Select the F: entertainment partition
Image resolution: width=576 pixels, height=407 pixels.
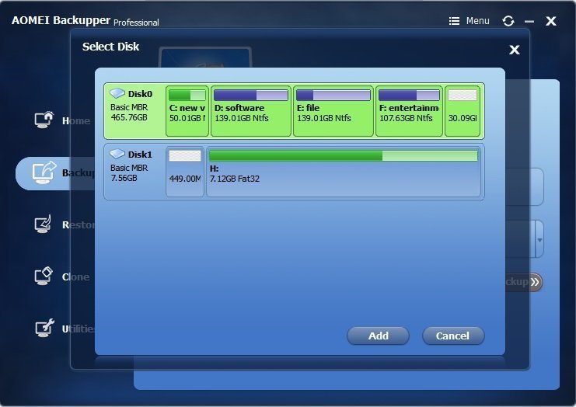pos(409,111)
